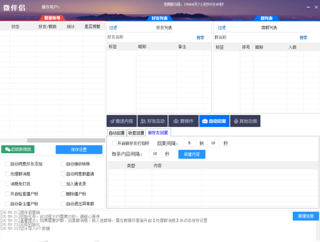Click the 新建内容 button

pos(192,154)
